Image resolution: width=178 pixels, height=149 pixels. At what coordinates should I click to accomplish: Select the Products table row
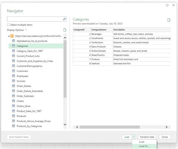[36, 116]
